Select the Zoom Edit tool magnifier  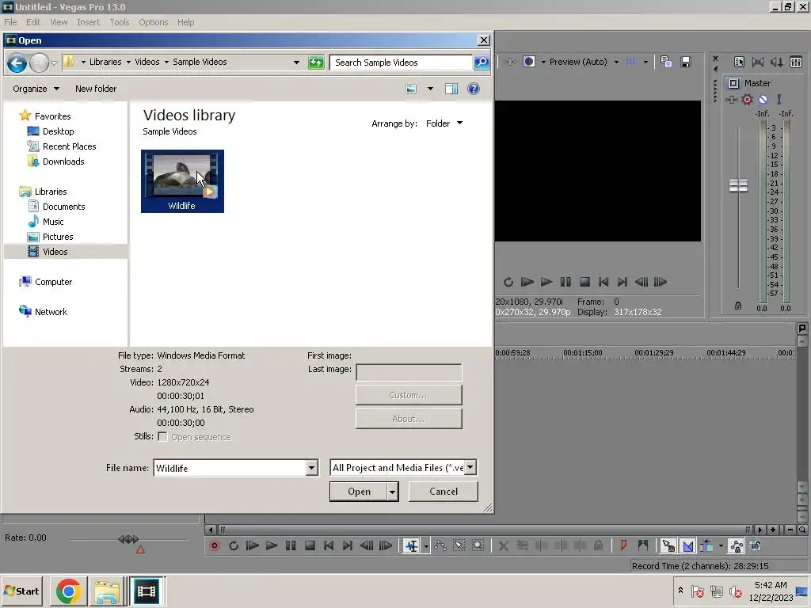tap(478, 545)
